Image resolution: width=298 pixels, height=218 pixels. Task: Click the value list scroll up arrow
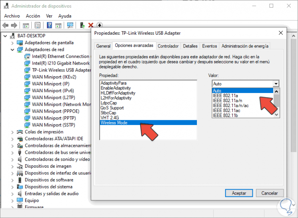click(x=276, y=91)
